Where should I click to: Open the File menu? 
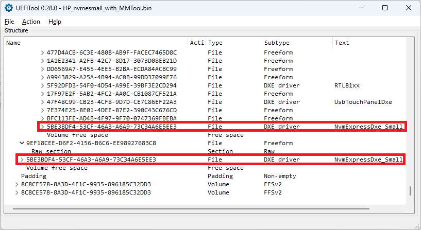coord(9,22)
